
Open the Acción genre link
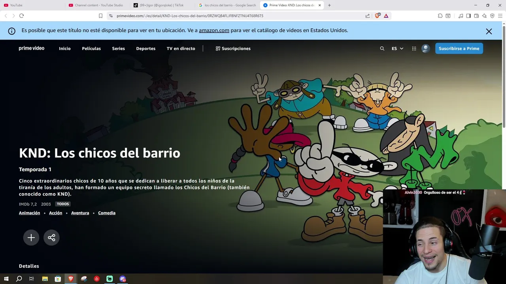(56, 213)
